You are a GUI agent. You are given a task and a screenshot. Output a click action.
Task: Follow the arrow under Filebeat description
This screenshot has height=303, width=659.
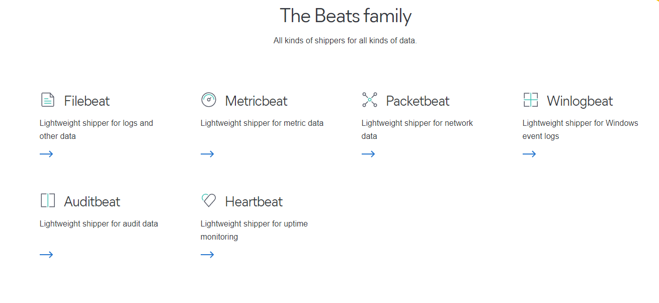pos(46,154)
